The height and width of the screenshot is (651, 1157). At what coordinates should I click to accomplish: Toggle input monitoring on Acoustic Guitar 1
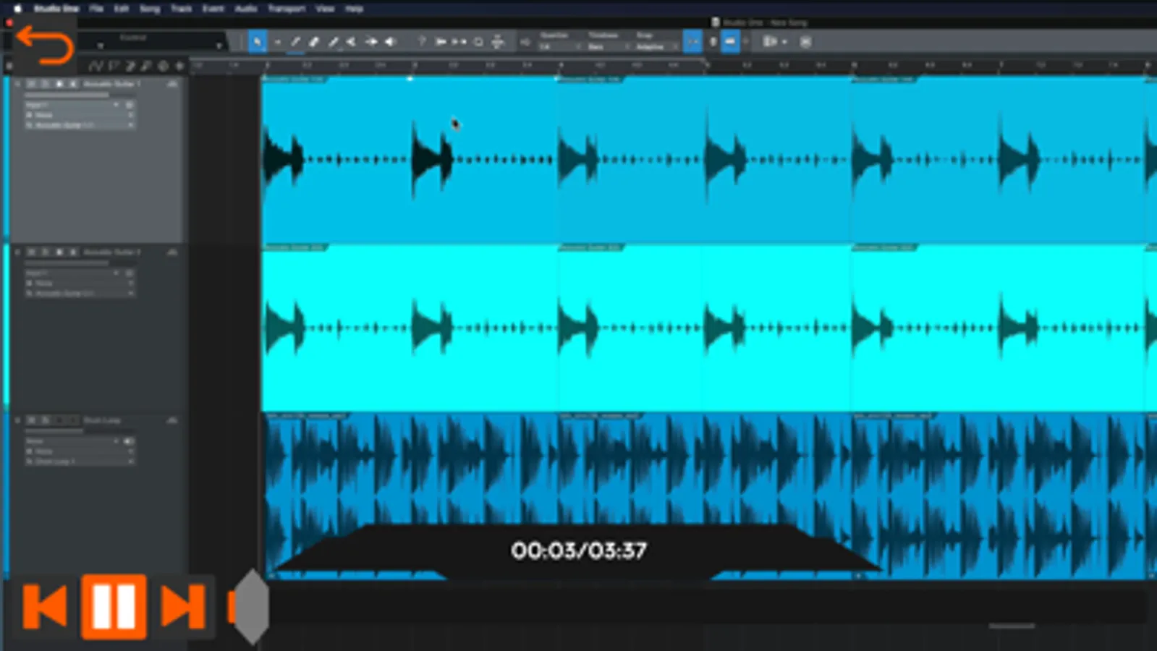pyautogui.click(x=73, y=84)
